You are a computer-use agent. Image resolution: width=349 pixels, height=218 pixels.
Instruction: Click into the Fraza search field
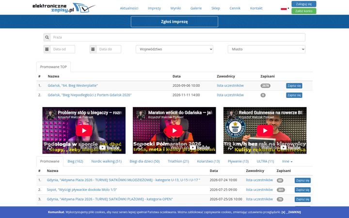[177, 37]
